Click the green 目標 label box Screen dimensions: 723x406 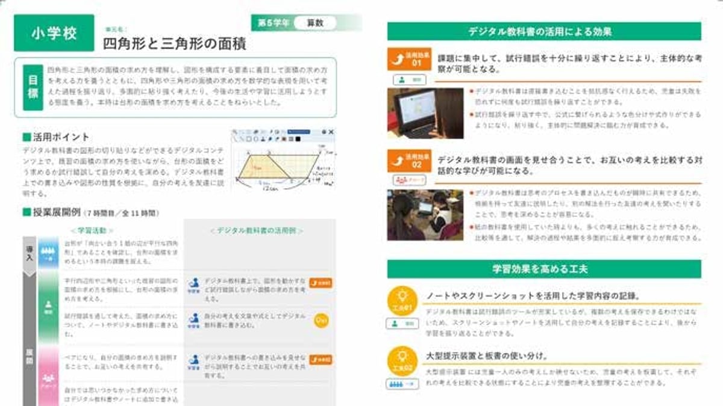(x=33, y=87)
